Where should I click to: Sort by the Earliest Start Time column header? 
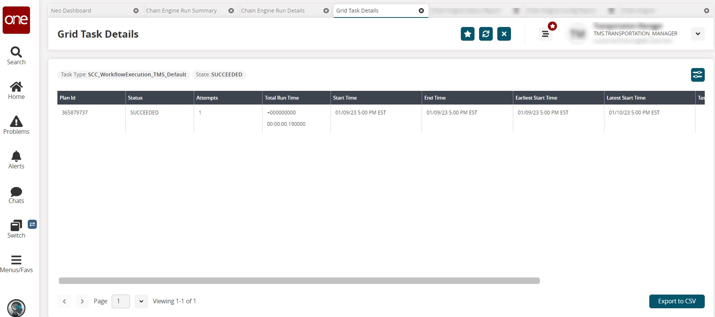[x=558, y=98]
